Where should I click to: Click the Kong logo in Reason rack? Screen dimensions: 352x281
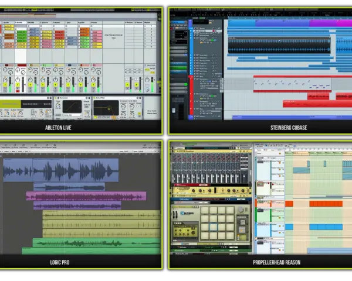click(x=187, y=213)
